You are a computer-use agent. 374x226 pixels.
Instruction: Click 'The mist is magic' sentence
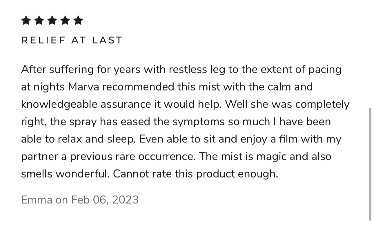pos(243,157)
